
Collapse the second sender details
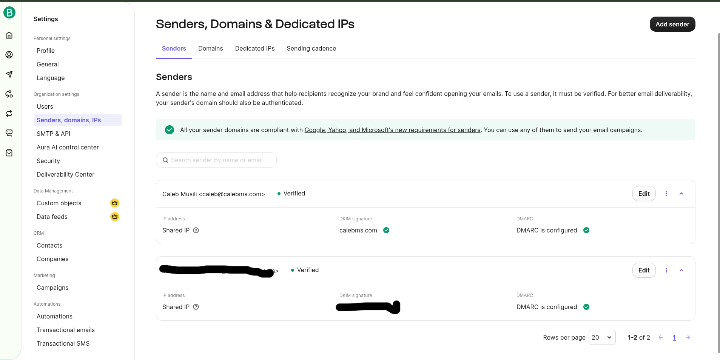pos(681,270)
